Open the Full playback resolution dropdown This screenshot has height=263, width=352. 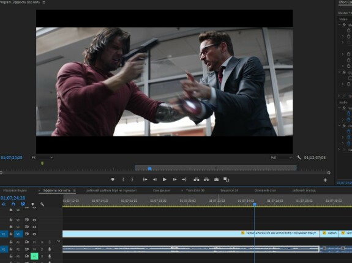coord(281,157)
